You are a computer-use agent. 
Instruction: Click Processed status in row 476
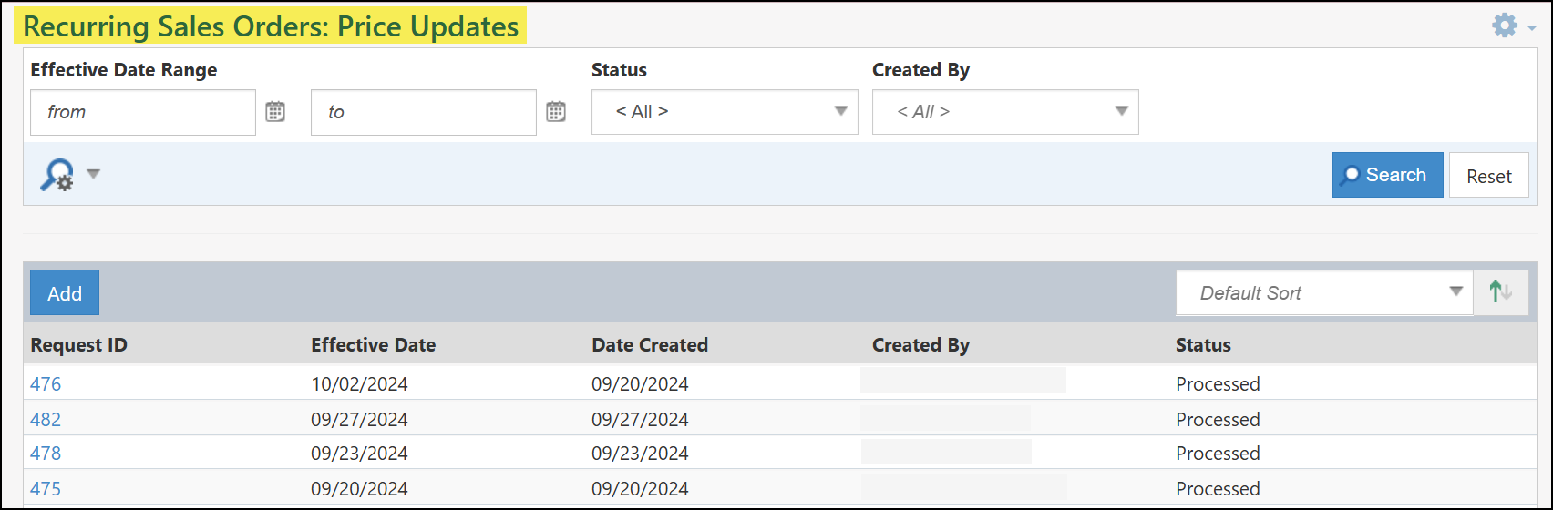pos(1218,384)
